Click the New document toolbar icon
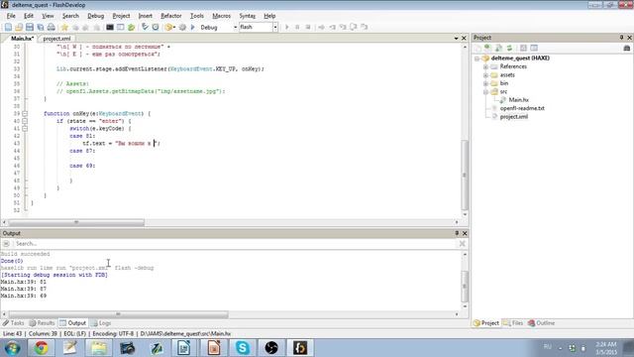Screen dimensions: 634x357 pyautogui.click(x=8, y=27)
